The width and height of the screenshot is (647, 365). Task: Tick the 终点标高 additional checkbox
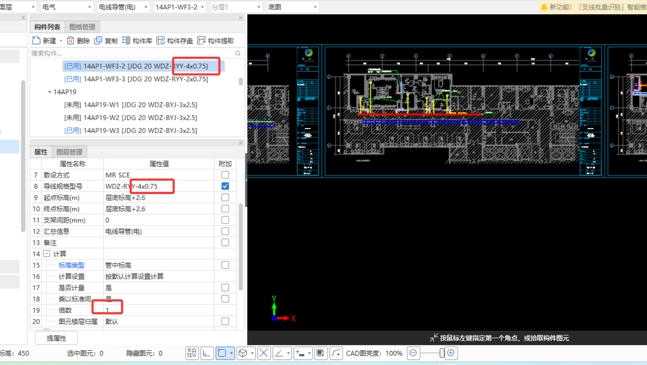(x=225, y=209)
